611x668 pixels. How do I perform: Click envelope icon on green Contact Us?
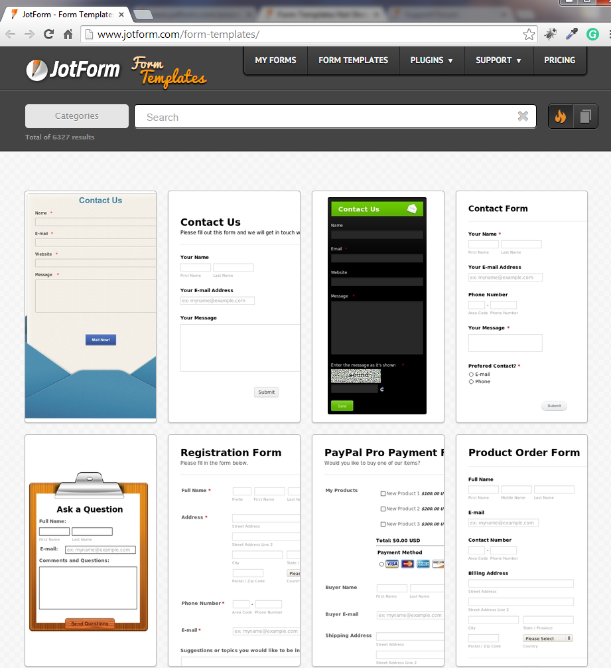[x=412, y=209]
